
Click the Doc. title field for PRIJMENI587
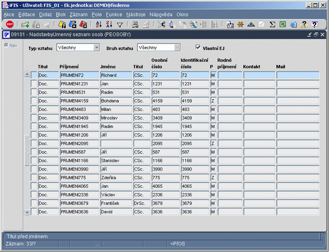pos(48,152)
